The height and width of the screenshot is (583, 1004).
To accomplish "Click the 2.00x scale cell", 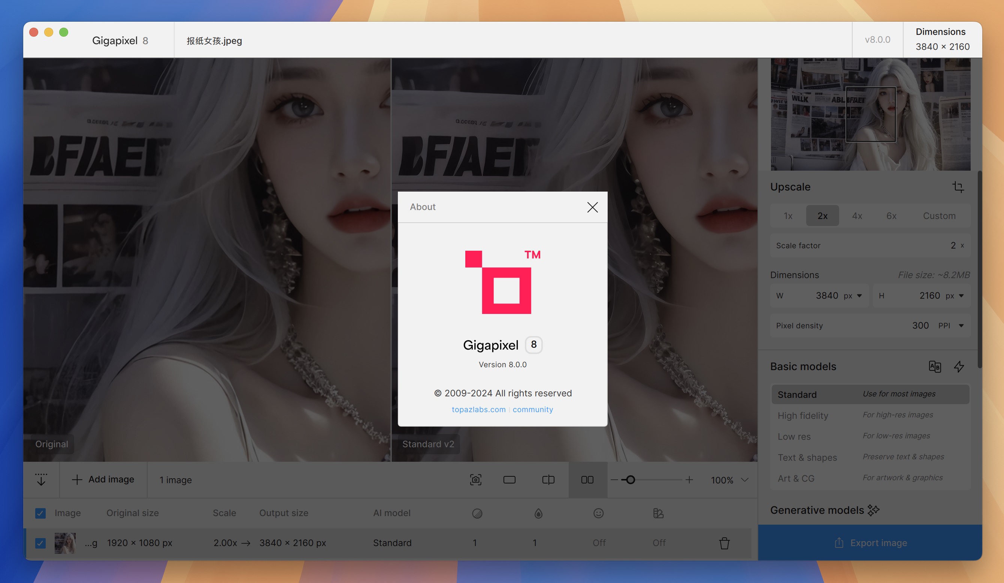I will coord(225,543).
